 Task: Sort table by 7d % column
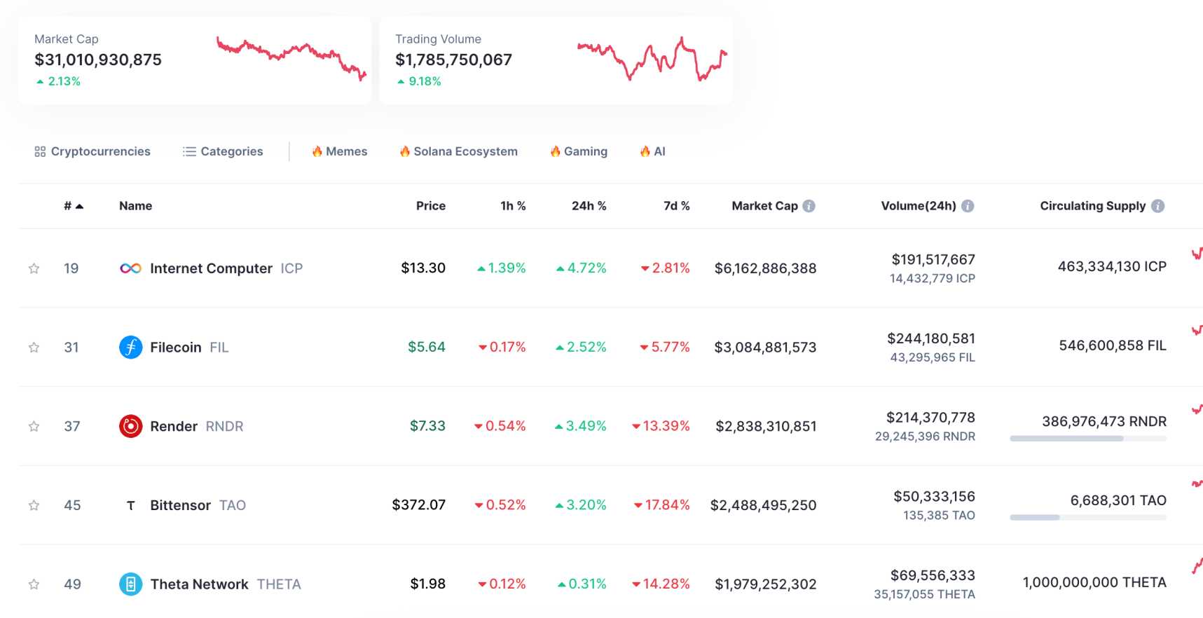tap(677, 206)
